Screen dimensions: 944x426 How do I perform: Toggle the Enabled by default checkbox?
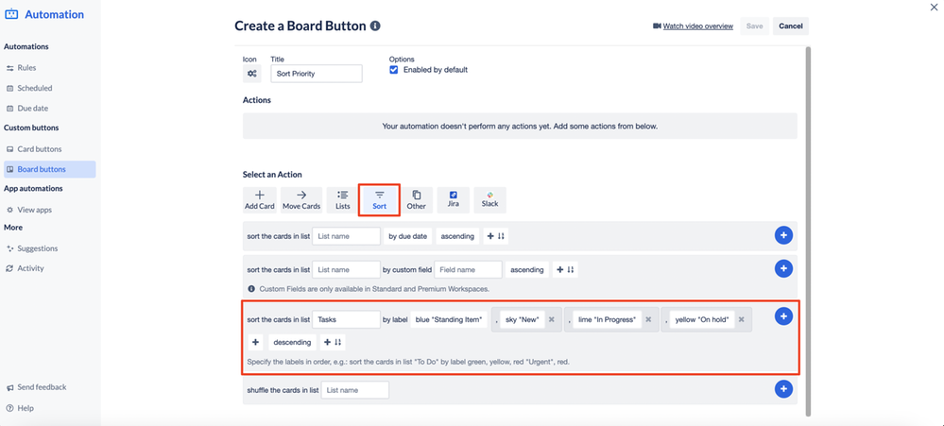point(394,70)
